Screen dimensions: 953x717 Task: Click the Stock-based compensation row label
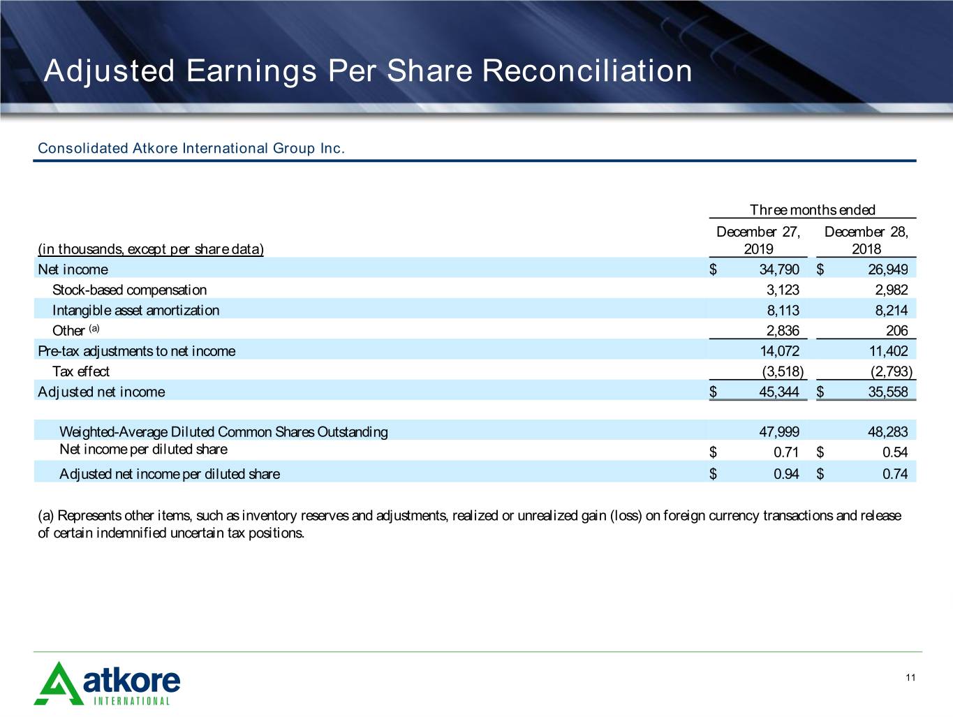[129, 290]
